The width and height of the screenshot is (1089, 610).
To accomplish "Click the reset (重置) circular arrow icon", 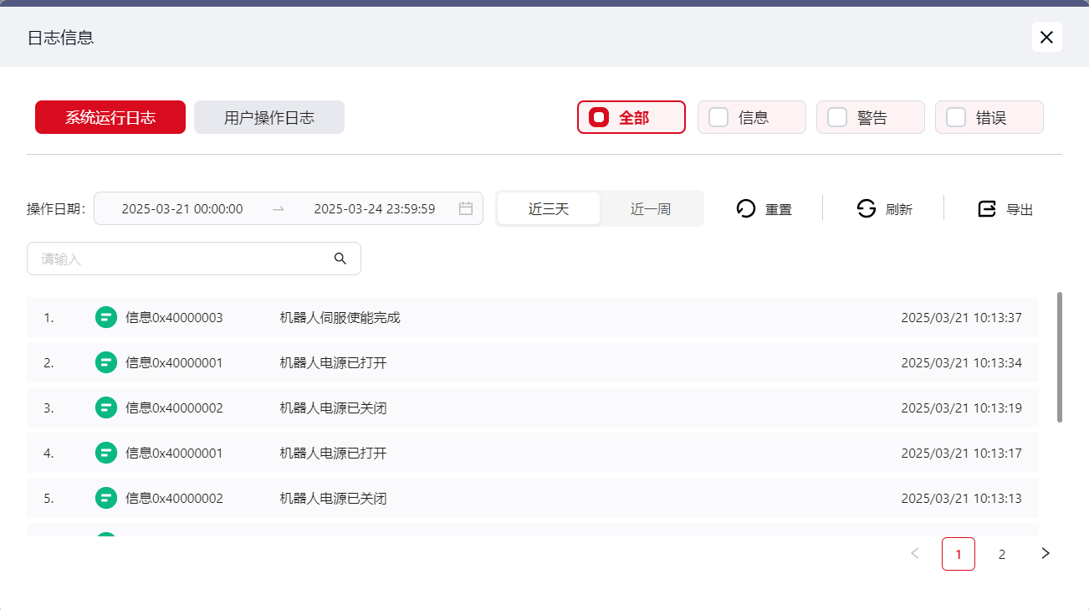I will click(746, 208).
